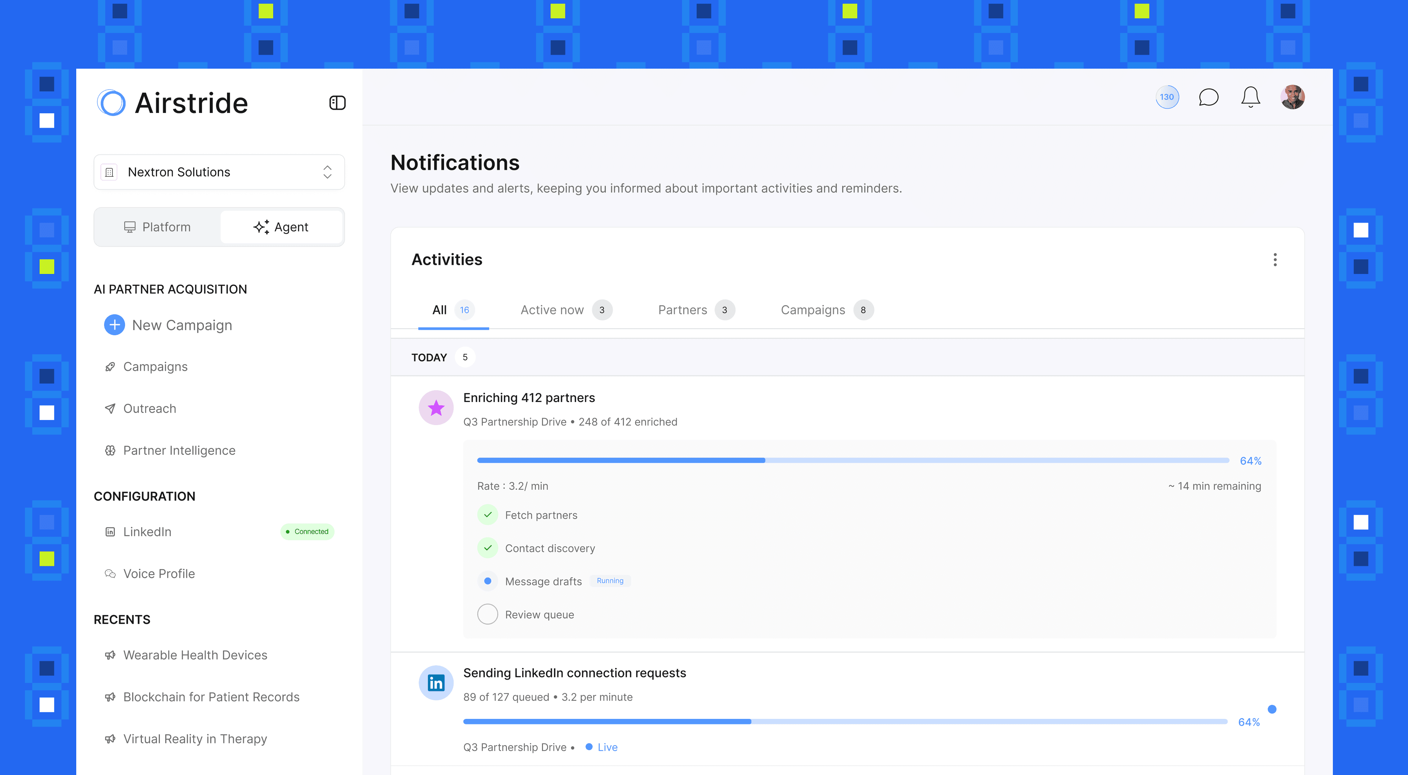Click the Airstride logo circle icon
This screenshot has width=1408, height=775.
(111, 103)
